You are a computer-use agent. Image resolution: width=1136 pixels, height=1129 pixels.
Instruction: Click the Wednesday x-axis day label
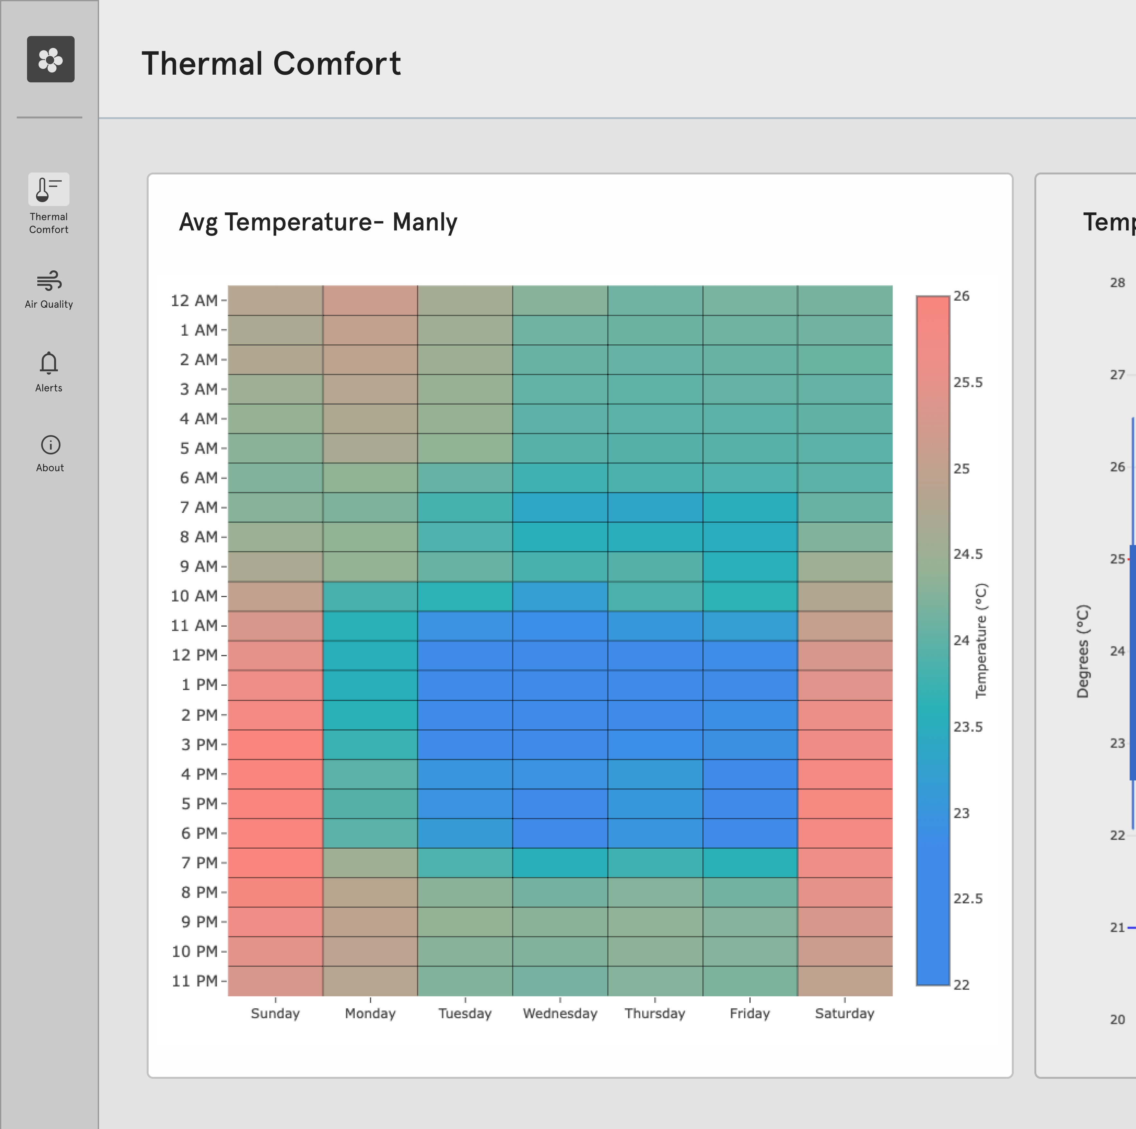click(560, 1013)
